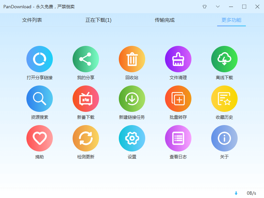The width and height of the screenshot is (264, 198).
Task: Open 关于 info icon
Action: point(224,138)
